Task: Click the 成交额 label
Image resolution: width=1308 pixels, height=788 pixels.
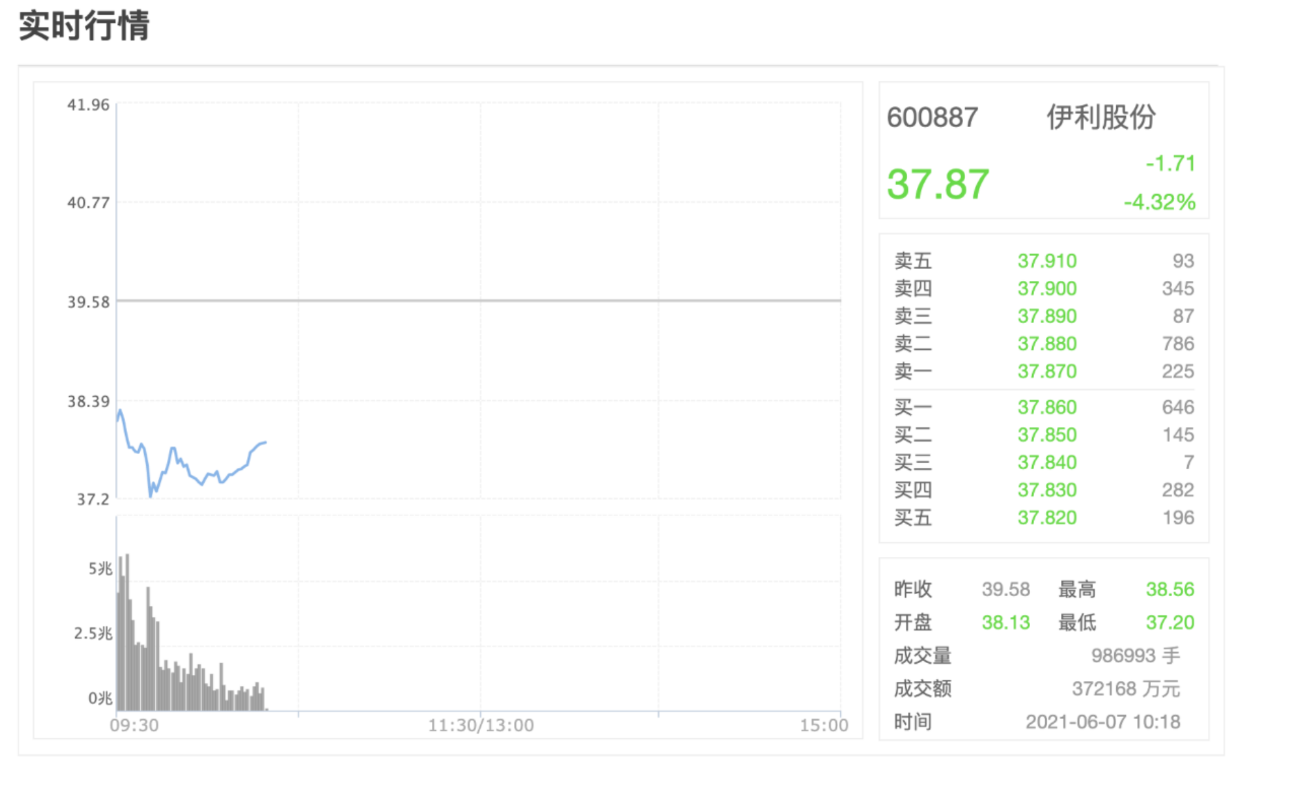Action: (922, 689)
